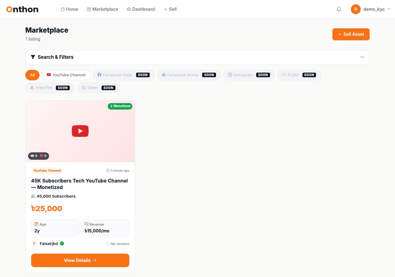
Task: Click the 2y age value
Action: point(37,231)
